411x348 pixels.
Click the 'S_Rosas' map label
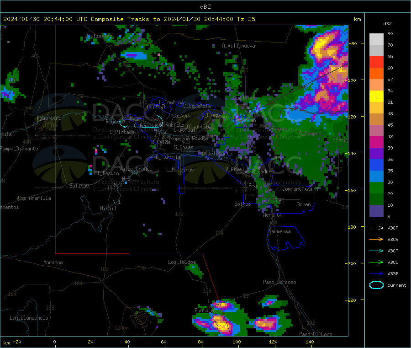pos(184,147)
